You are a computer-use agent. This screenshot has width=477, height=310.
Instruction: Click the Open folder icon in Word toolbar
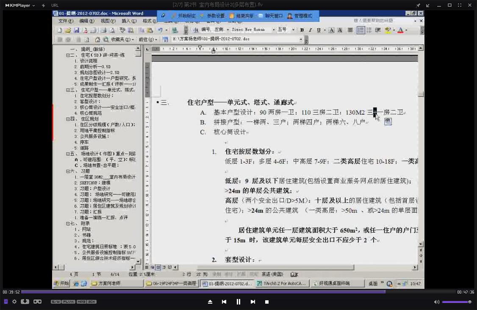tap(68, 30)
